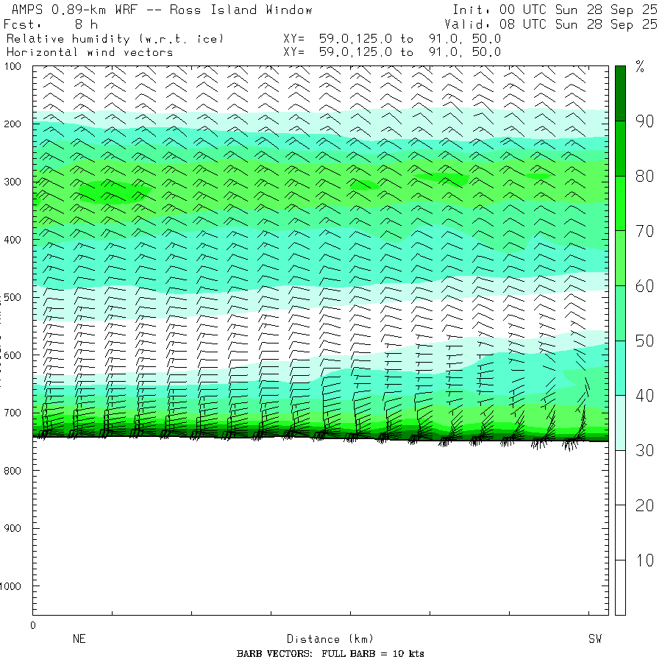662x662 pixels.
Task: Click the color bar swatch between 60 and 70
Action: click(x=620, y=258)
